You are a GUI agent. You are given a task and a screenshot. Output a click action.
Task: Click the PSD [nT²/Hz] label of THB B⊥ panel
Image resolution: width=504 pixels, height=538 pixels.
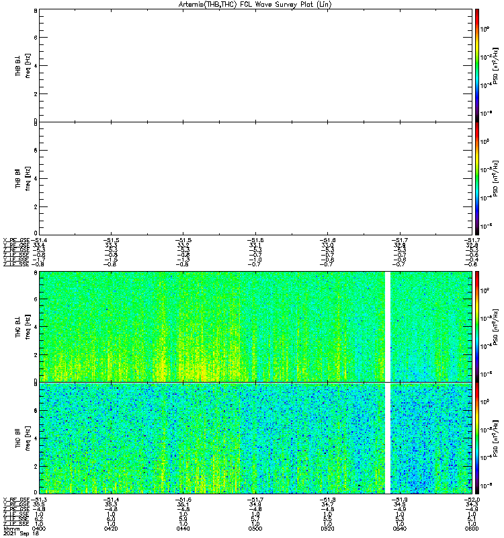(496, 66)
